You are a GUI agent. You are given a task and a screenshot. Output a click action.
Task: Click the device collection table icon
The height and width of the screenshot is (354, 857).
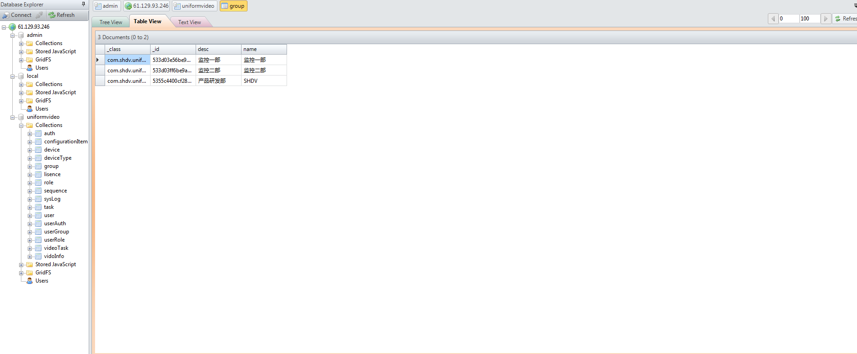coord(38,150)
